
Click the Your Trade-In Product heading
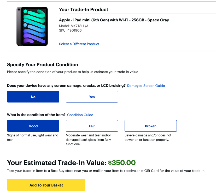point(84,10)
